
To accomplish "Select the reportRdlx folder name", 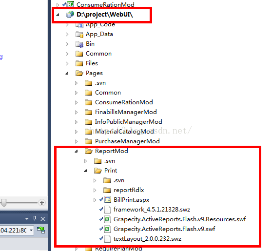I will pyautogui.click(x=129, y=190).
